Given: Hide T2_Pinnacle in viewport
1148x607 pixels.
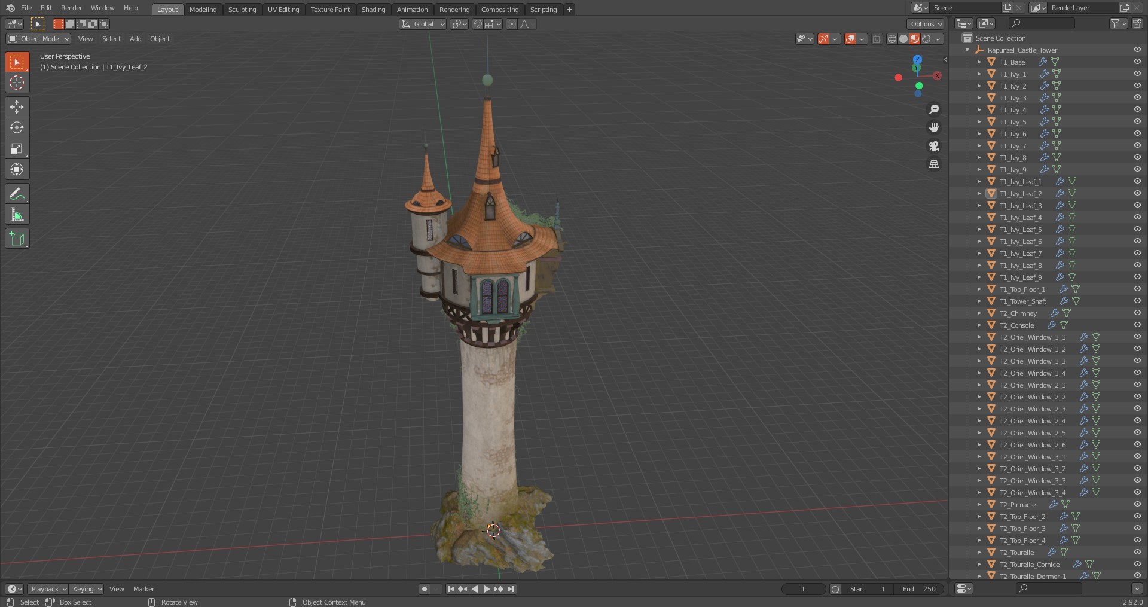Looking at the screenshot, I should pos(1137,504).
